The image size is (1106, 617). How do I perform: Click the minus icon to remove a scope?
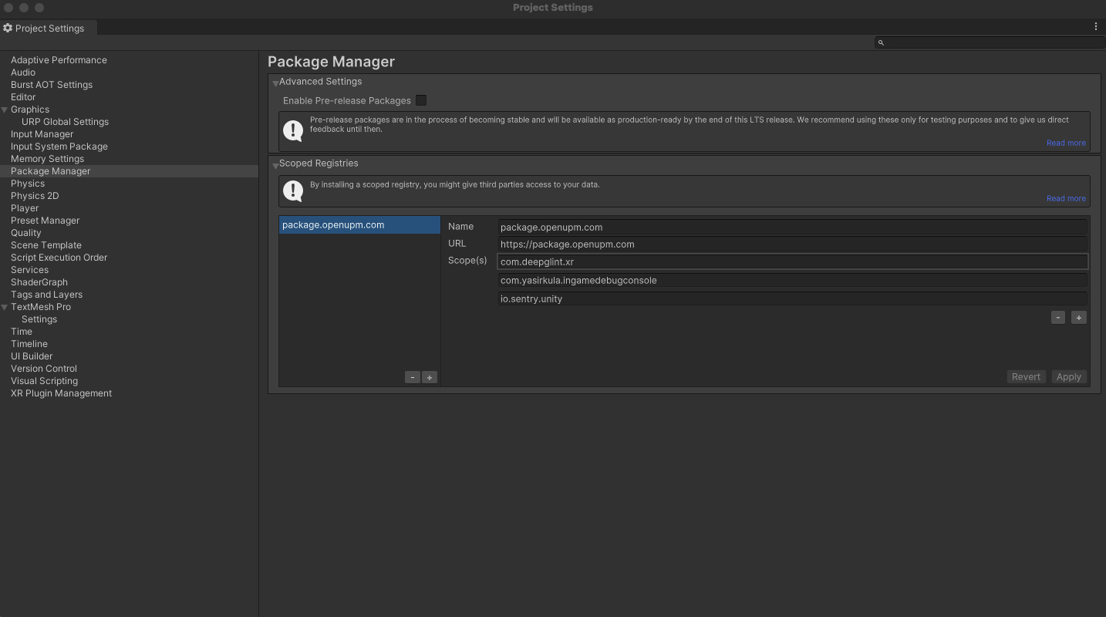point(1057,317)
